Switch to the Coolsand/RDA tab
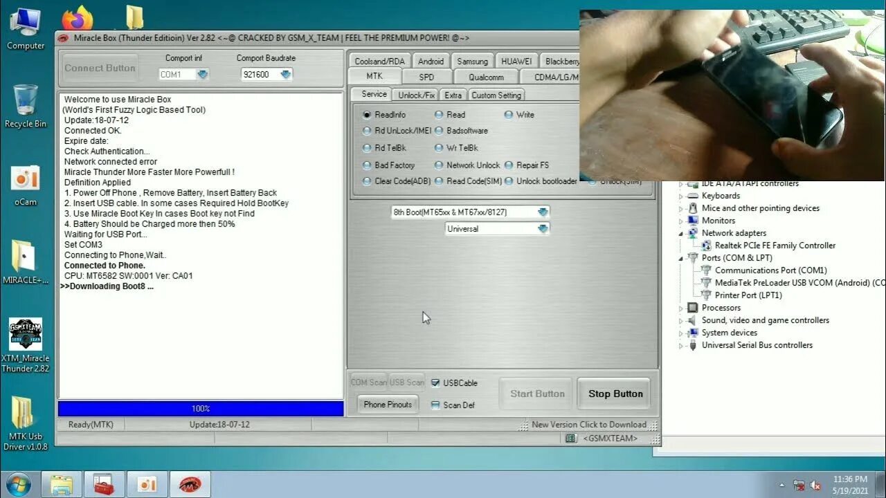 pos(379,61)
